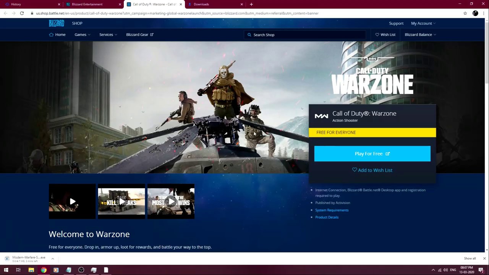Viewport: 489px width, 275px height.
Task: Play the Killstreaks video thumbnail
Action: (x=121, y=201)
